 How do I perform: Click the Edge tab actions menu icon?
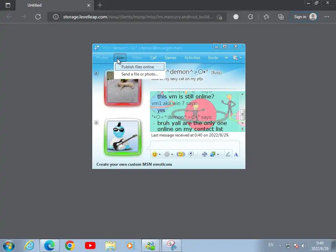[x=8, y=5]
